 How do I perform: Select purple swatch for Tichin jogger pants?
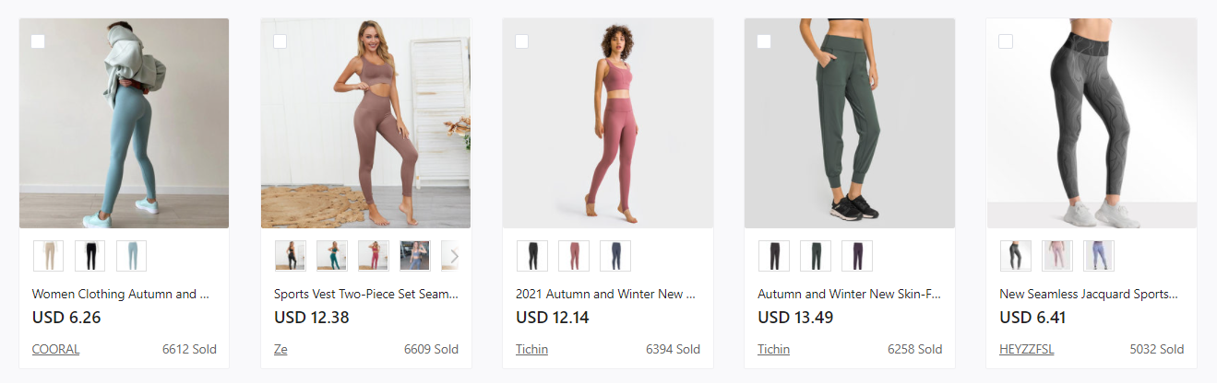tap(856, 256)
